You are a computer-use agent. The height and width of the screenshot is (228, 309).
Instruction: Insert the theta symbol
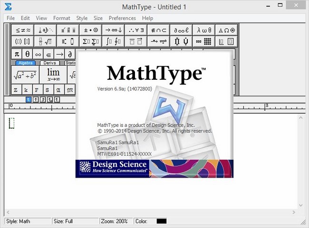pyautogui.click(x=28, y=54)
